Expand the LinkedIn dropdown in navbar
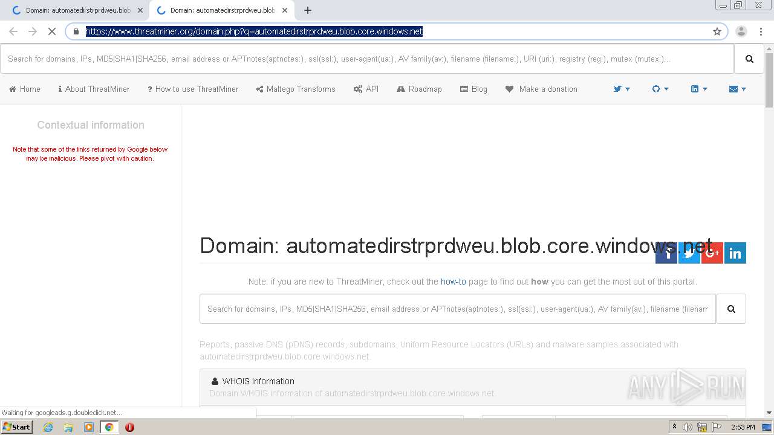Viewport: 774px width, 435px height. 699,89
